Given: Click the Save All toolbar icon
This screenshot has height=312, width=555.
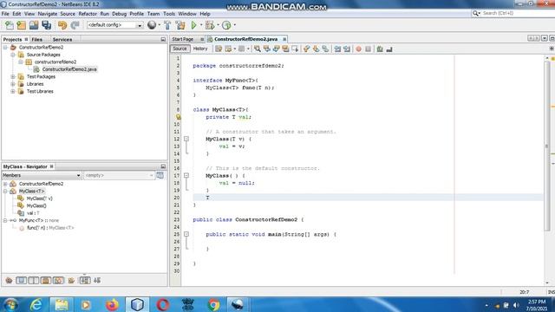Looking at the screenshot, I should tap(46, 25).
